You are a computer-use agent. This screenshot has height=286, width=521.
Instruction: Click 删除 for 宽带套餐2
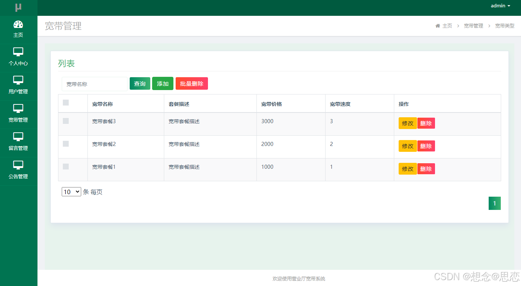(426, 146)
